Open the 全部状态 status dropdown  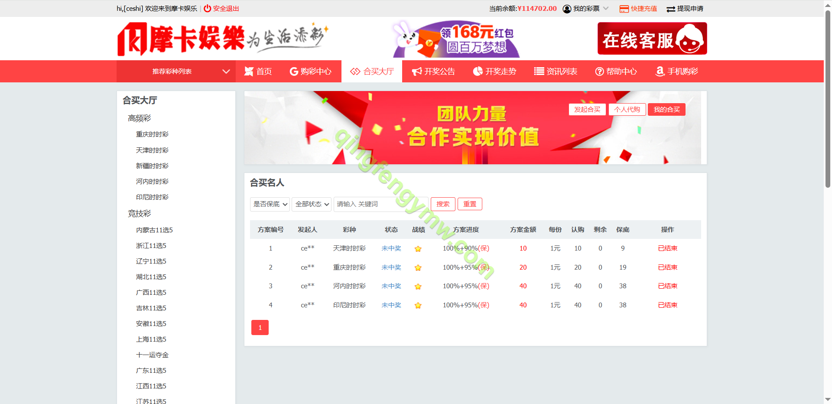(312, 204)
